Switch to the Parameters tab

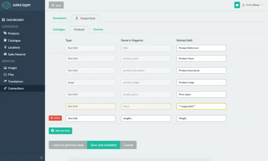point(60,18)
